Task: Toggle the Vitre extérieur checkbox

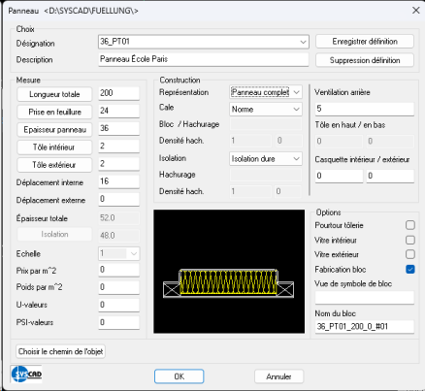Action: pyautogui.click(x=410, y=254)
